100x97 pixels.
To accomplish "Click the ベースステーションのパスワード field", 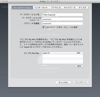I will (x=62, y=19).
